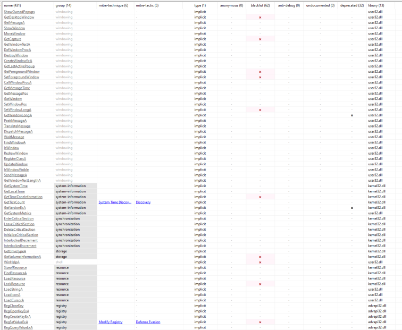Screen dimensions: 402x330
Task: Click the GetVersionExA import name
Action: point(15,208)
